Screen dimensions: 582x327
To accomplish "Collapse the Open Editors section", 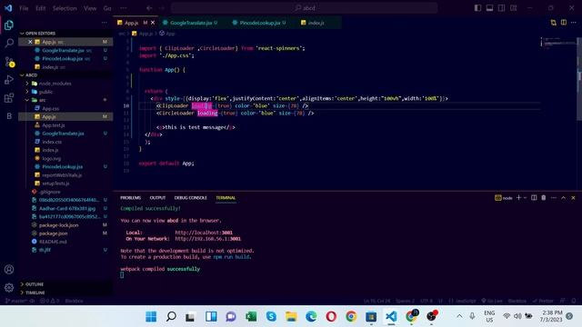I will pyautogui.click(x=40, y=34).
